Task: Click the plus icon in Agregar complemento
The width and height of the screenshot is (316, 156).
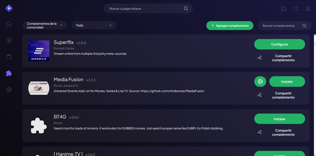Action: (x=213, y=26)
